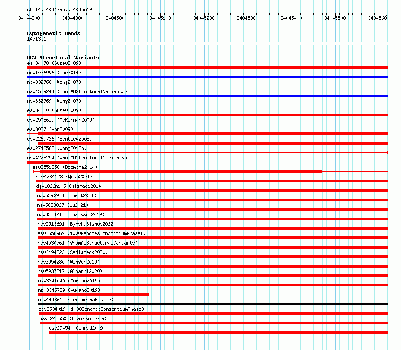Click the black nsv4448614 GenomeinaBottle bar
The width and height of the screenshot is (401, 350).
[x=213, y=304]
